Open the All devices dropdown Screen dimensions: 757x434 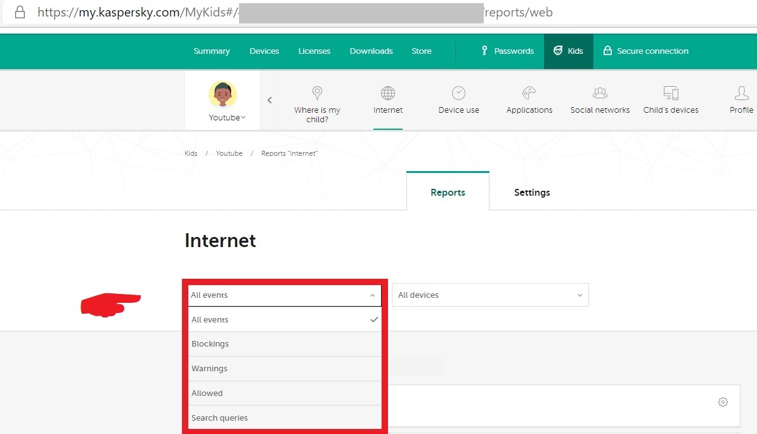[490, 295]
